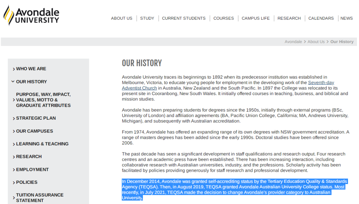359x204 pixels.
Task: Open the Research top navigation item
Action: tap(289, 18)
